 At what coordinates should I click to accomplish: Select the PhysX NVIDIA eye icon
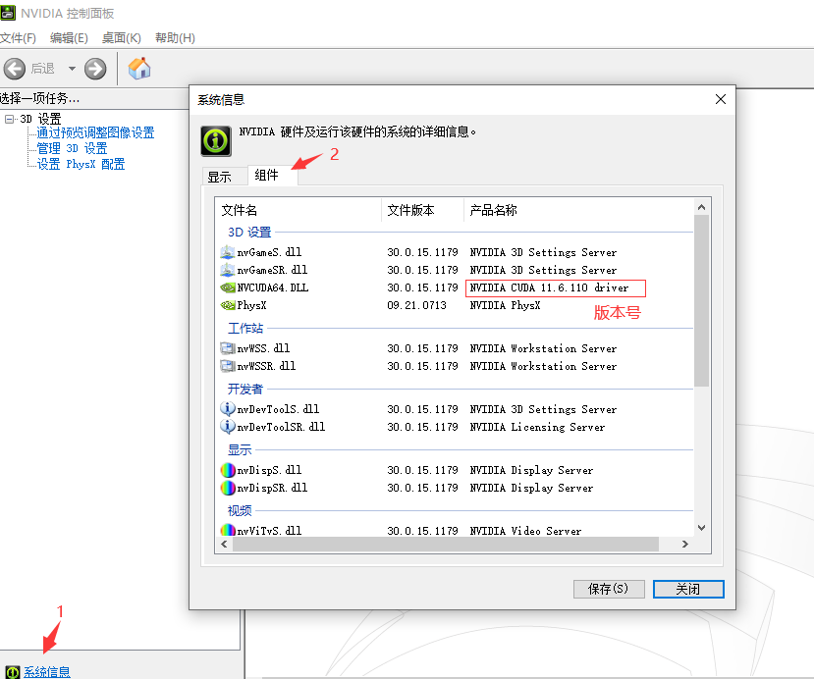228,305
